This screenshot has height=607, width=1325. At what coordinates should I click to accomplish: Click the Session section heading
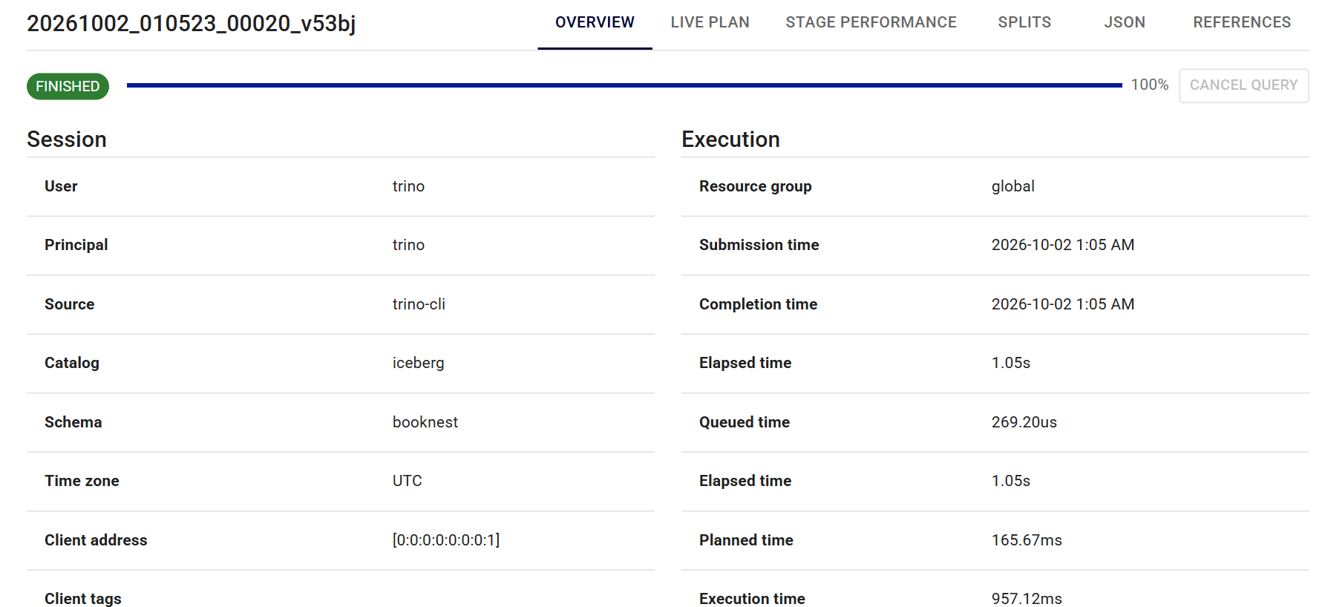[x=67, y=140]
